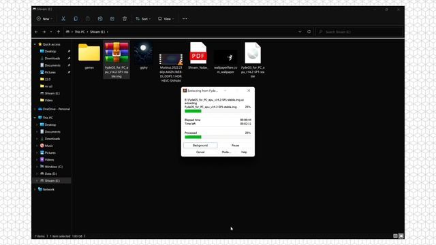The width and height of the screenshot is (436, 245).
Task: Collapse the Quick access tree arrow
Action: 35,44
